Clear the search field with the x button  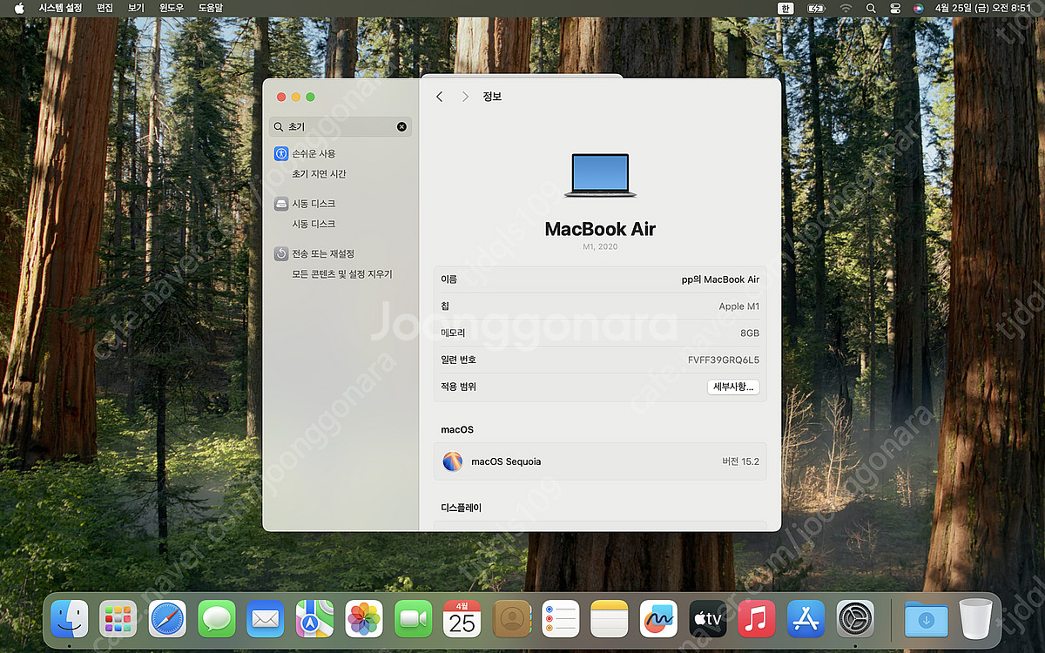point(401,126)
